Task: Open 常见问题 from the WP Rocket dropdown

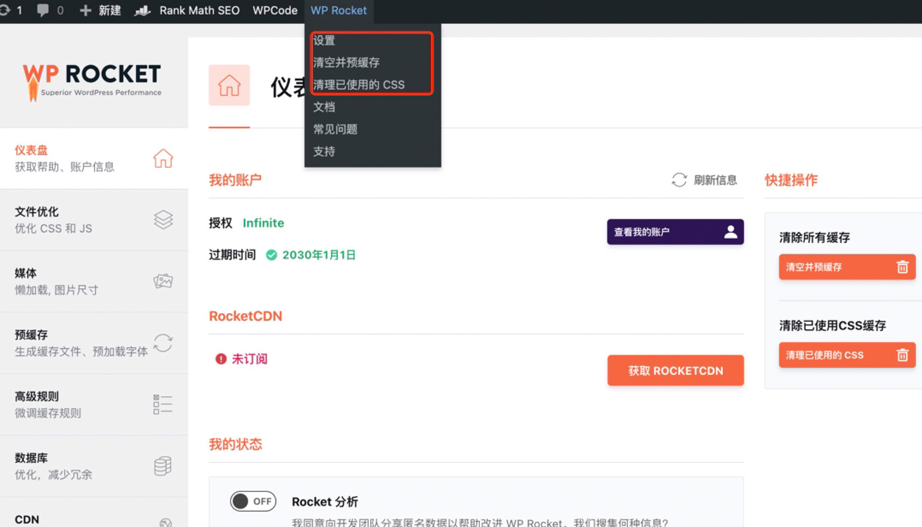Action: click(x=335, y=129)
